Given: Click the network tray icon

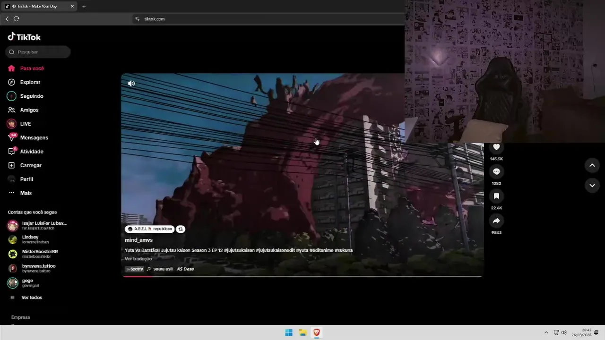Looking at the screenshot, I should tap(556, 332).
